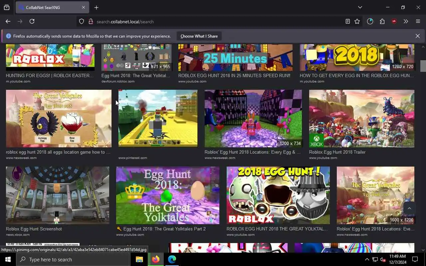426x266 pixels.
Task: Open a new browser tab
Action: pos(96,7)
